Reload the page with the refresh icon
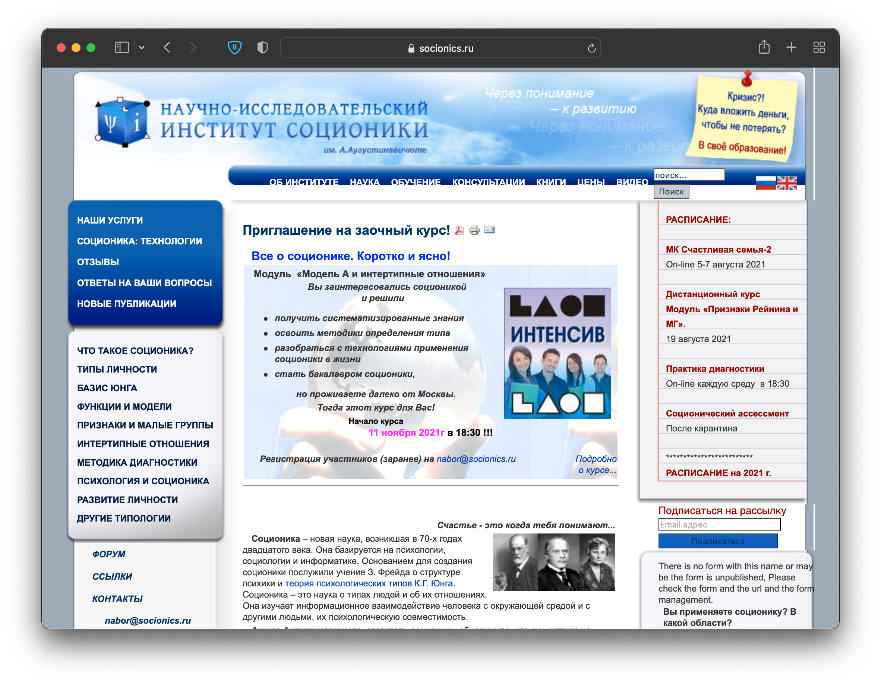This screenshot has width=881, height=684. click(x=591, y=48)
